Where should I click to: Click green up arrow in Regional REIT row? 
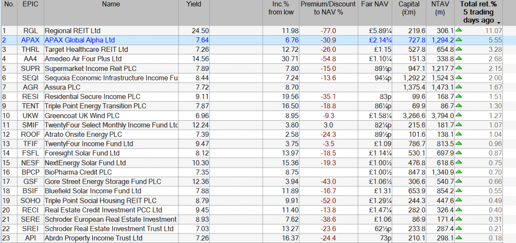pyautogui.click(x=459, y=31)
